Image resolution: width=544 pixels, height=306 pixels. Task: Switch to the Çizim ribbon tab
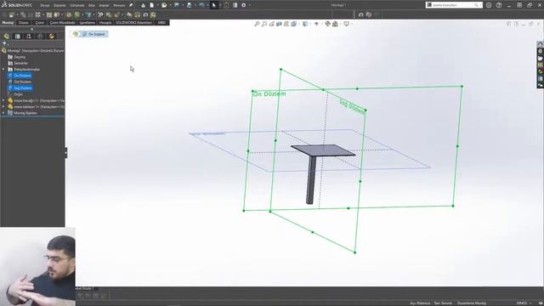[x=40, y=23]
